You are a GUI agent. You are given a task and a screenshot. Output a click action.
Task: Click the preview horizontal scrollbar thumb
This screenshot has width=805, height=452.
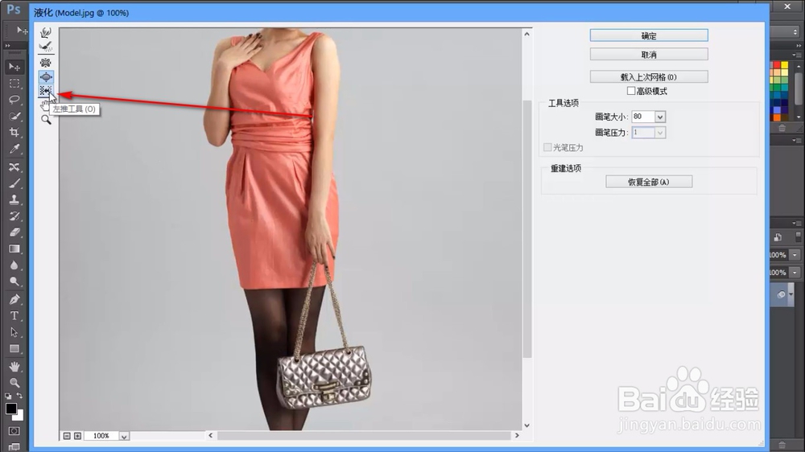[x=364, y=436]
